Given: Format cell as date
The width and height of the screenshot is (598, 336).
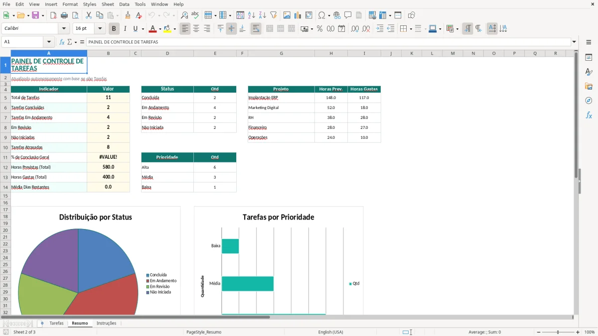Looking at the screenshot, I should tap(341, 29).
